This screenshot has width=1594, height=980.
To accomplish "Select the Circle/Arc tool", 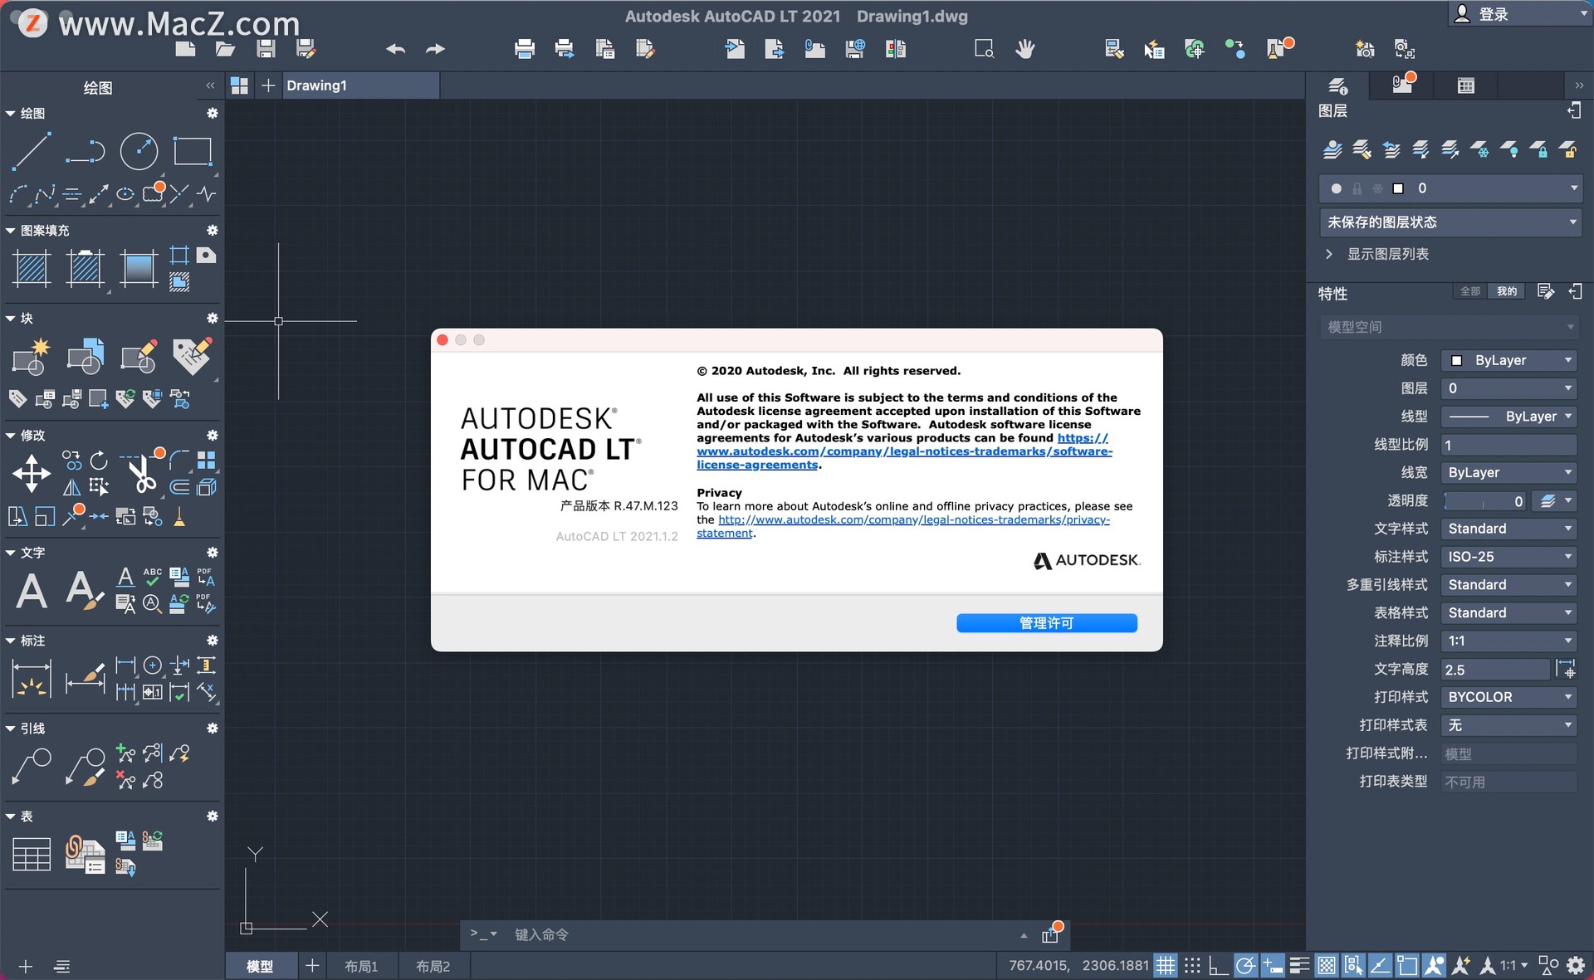I will 138,146.
